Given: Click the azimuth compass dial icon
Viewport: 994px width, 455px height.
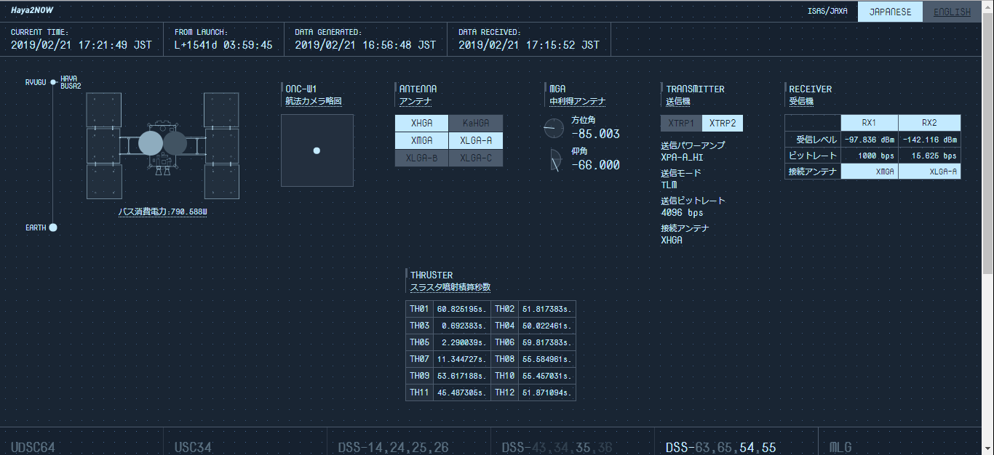Looking at the screenshot, I should coord(553,128).
